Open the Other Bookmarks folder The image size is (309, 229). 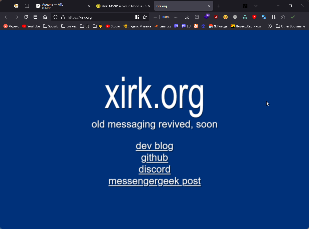[x=291, y=26]
